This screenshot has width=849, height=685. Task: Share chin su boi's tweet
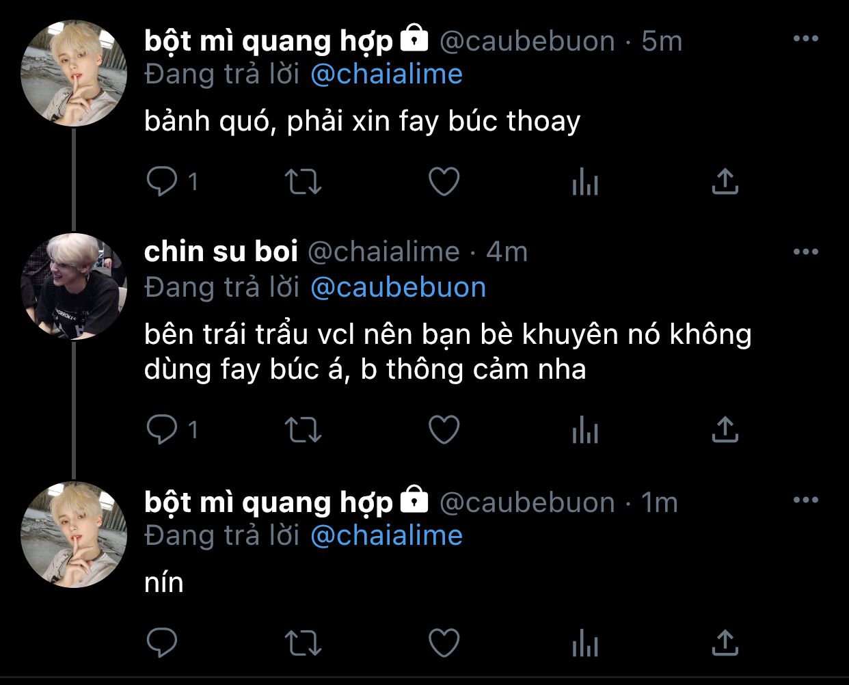[x=725, y=429]
